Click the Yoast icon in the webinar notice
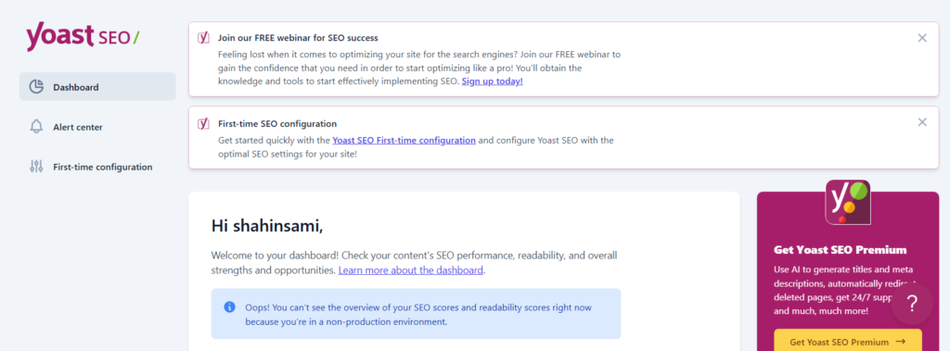The image size is (950, 351). (203, 38)
